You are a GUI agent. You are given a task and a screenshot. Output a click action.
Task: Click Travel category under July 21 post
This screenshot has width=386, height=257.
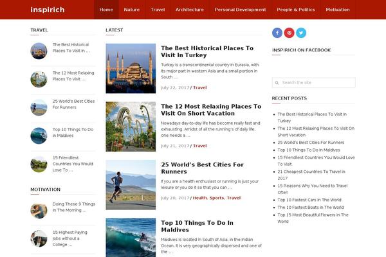click(x=200, y=146)
